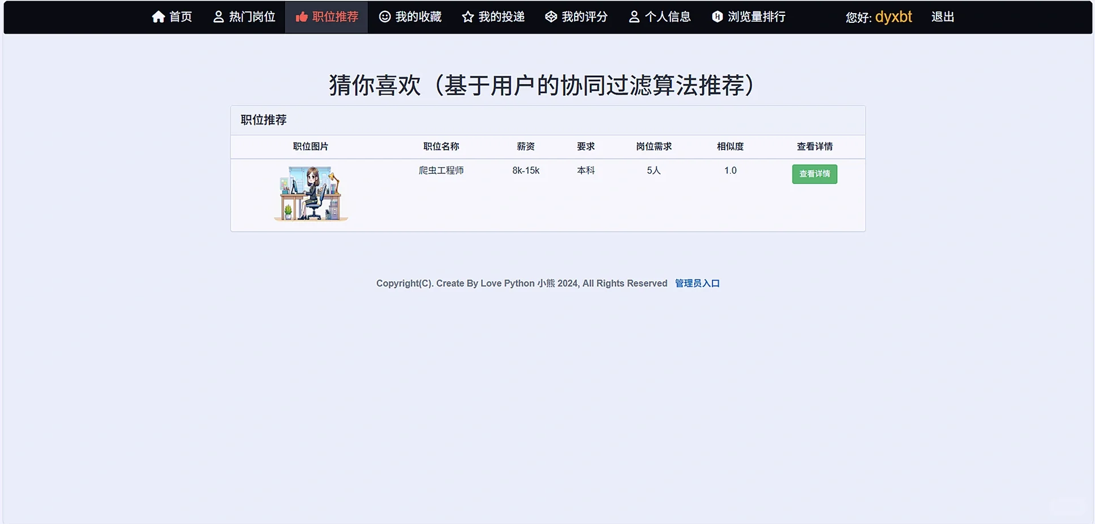This screenshot has width=1095, height=524.
Task: Click the headcount cell 5人
Action: click(653, 170)
